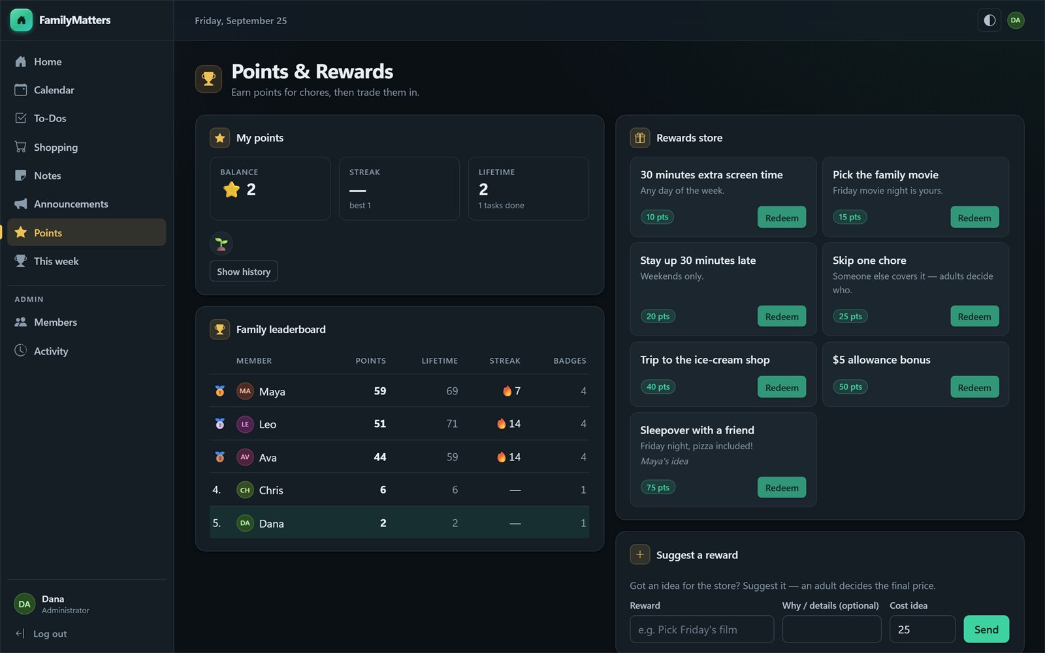Toggle the dark/light theme icon

point(989,20)
